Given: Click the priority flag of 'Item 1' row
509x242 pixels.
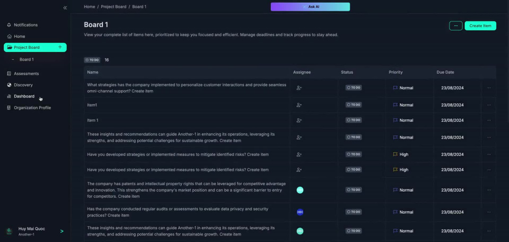Looking at the screenshot, I should point(395,120).
